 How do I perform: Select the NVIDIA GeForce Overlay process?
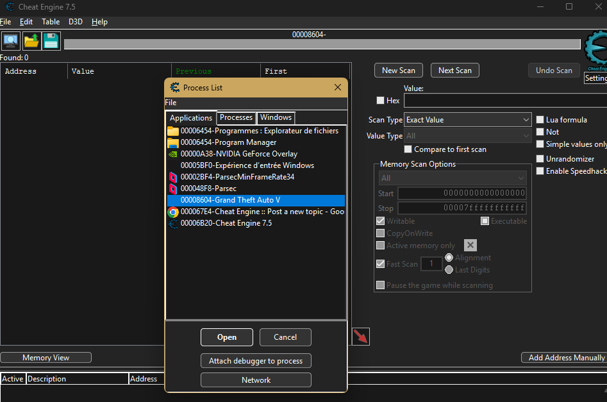[x=238, y=154]
